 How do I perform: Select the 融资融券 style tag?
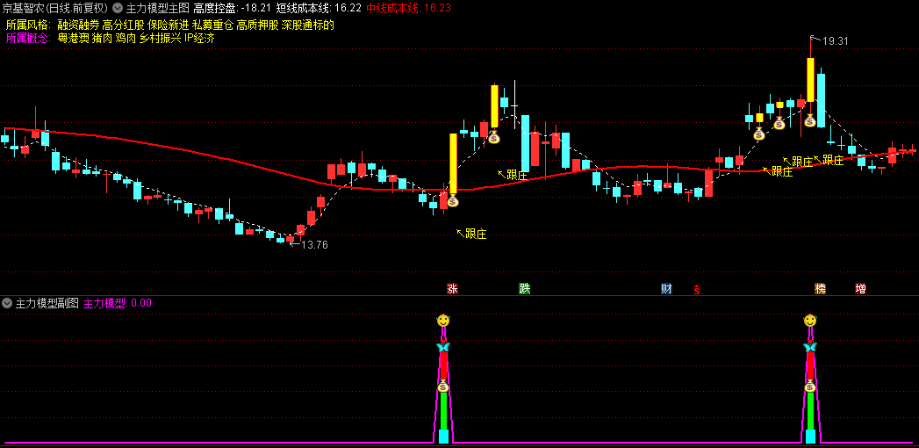[78, 25]
